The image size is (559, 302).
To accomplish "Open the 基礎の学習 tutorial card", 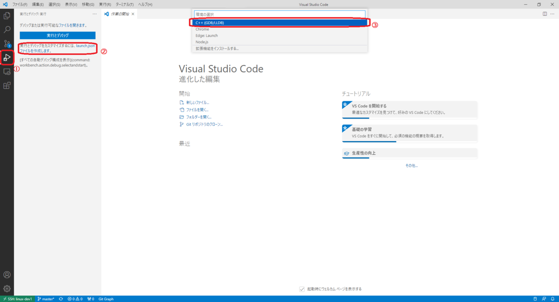I will click(x=409, y=133).
